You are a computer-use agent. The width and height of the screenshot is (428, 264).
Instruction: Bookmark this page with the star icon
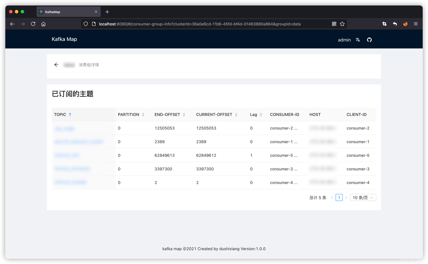pyautogui.click(x=342, y=24)
